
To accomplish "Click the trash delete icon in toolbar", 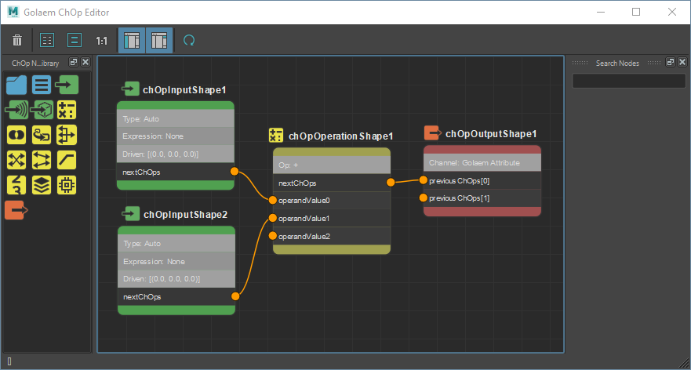I will (x=17, y=41).
